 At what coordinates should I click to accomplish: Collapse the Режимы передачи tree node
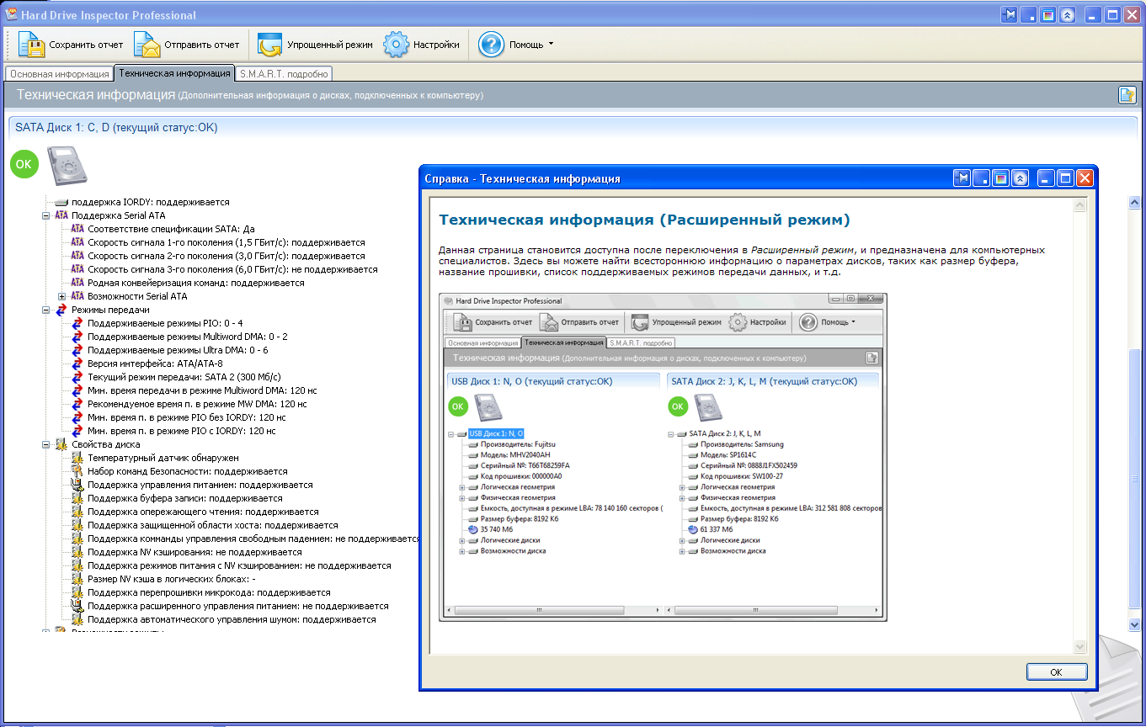(x=46, y=310)
